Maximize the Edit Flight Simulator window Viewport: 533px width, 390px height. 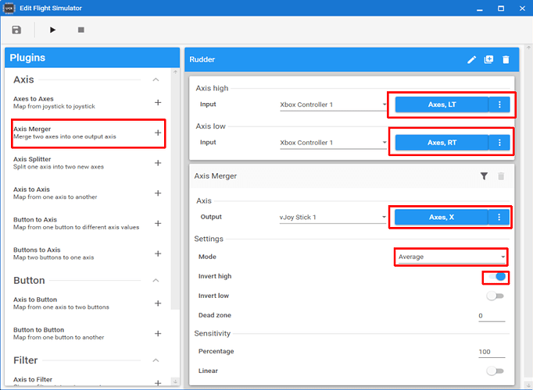click(x=501, y=9)
